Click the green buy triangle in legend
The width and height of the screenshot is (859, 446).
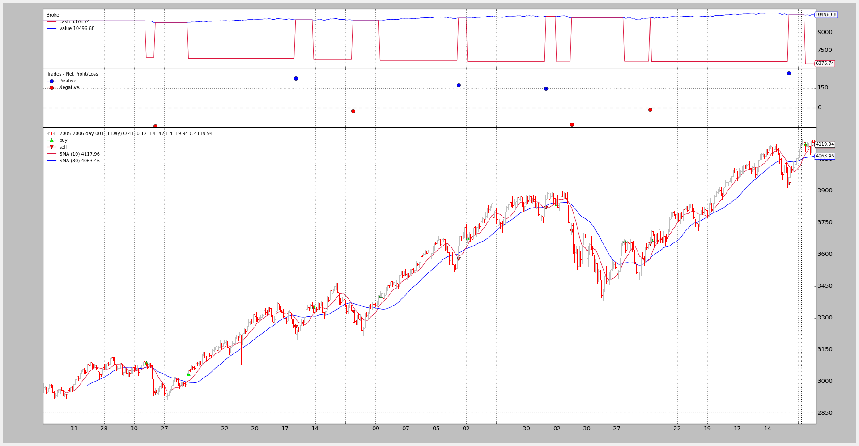(51, 140)
